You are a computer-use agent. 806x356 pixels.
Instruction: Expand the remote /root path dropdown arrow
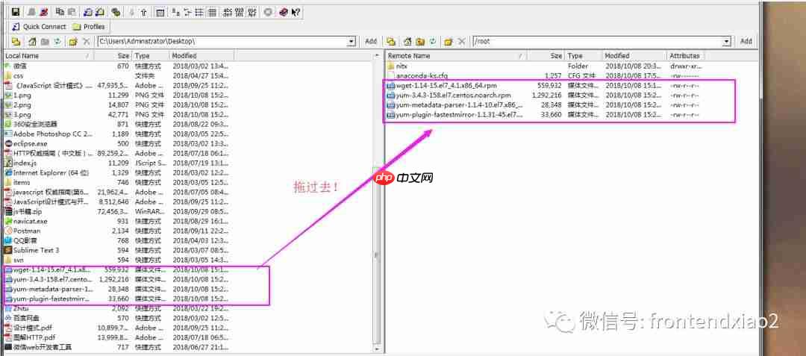[726, 42]
